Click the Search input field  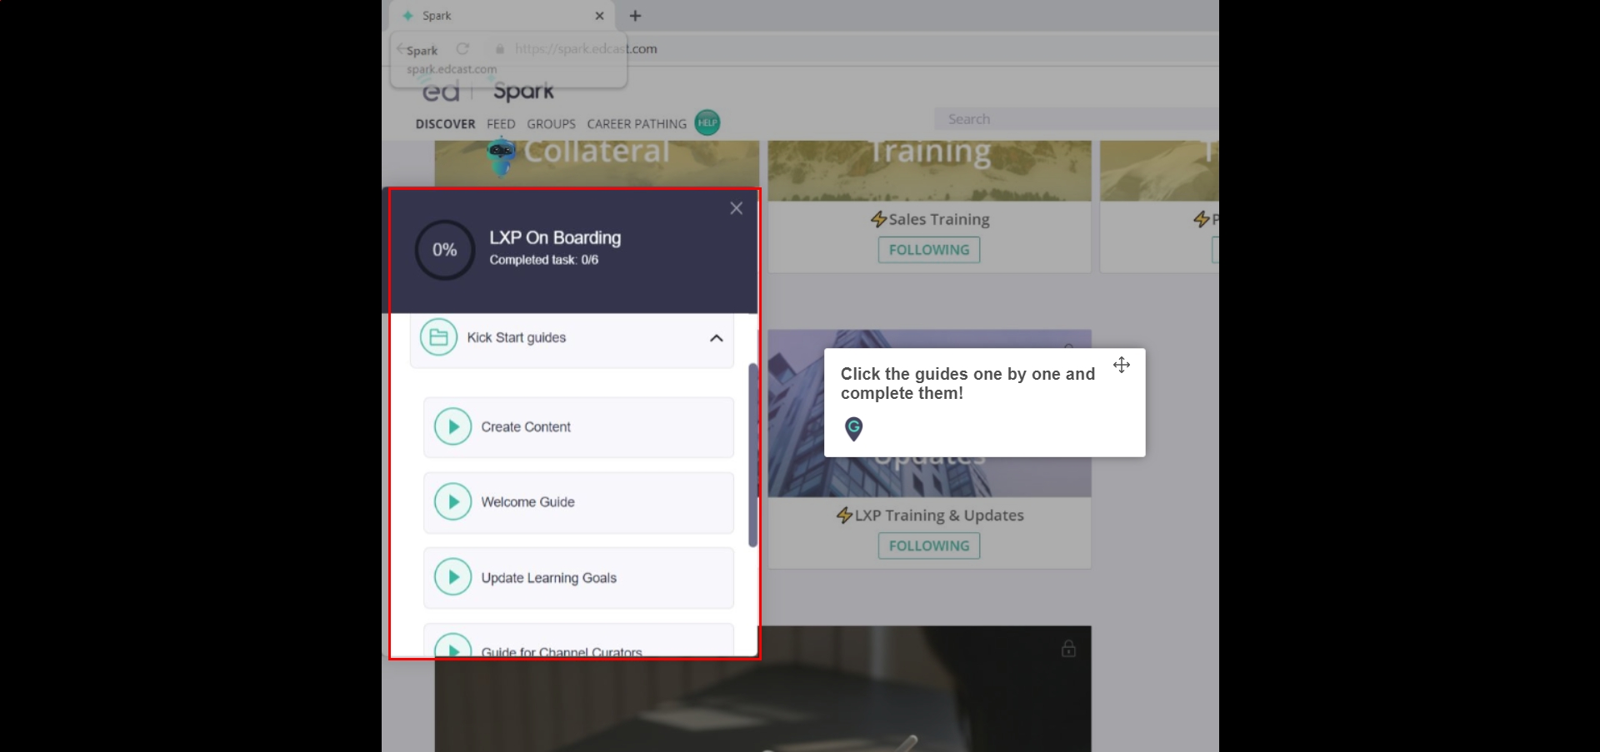1077,119
